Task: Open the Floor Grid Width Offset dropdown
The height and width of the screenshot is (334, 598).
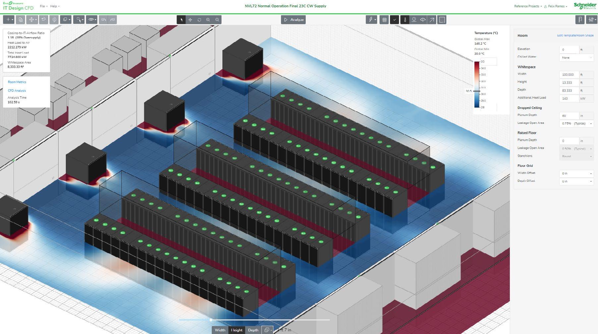Action: click(x=576, y=173)
